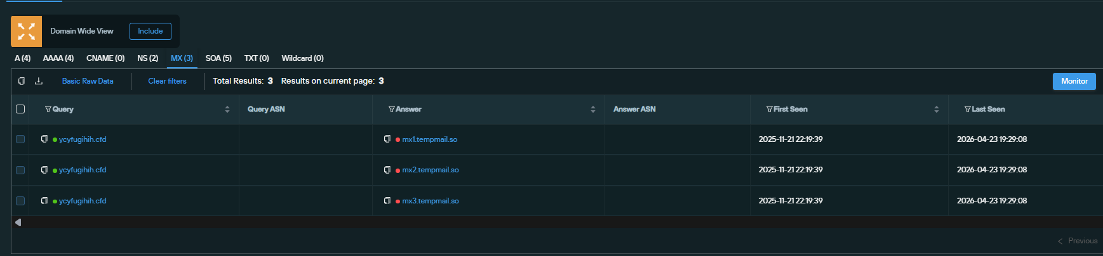1103x256 pixels.
Task: Switch to the AAAA (4) tab
Action: (58, 58)
